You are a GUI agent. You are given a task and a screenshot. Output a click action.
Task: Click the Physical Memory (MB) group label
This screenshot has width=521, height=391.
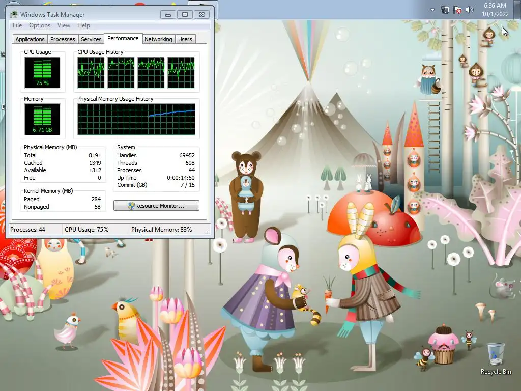pos(50,147)
